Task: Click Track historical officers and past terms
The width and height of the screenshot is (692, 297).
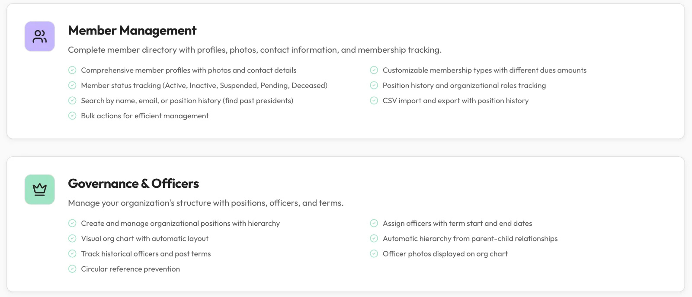Action: 146,254
